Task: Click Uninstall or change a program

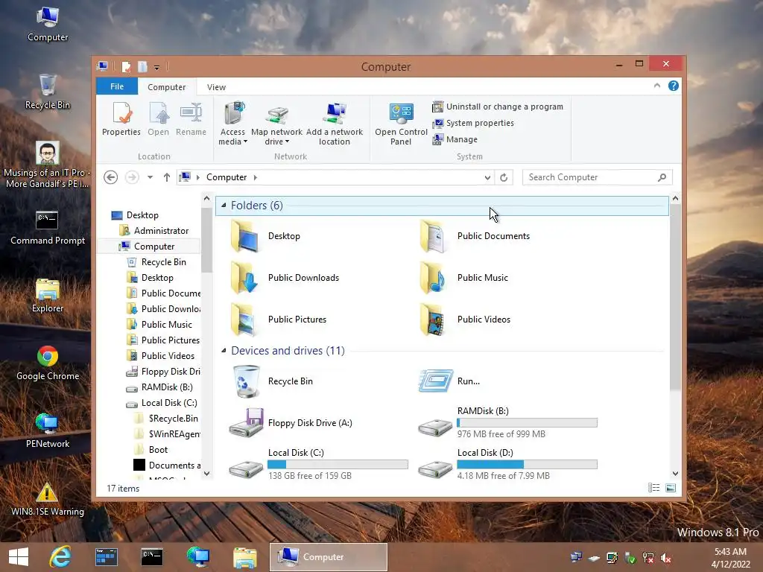Action: 498,107
